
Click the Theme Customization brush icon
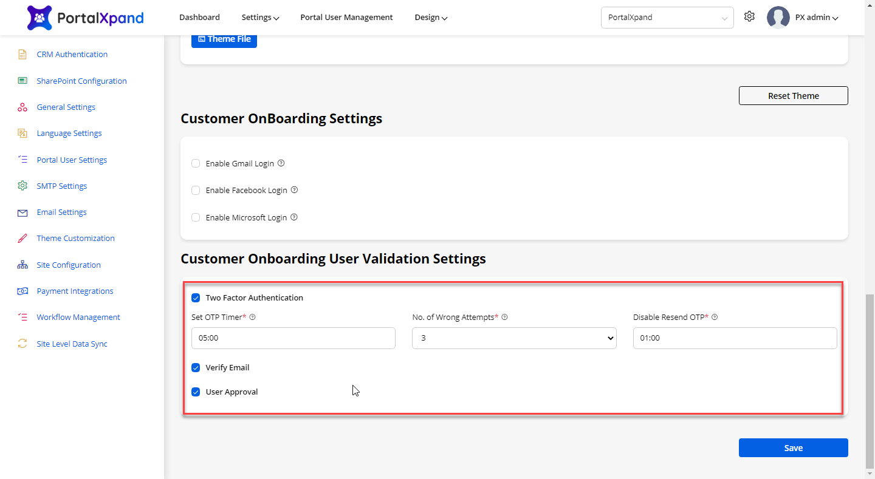pos(22,239)
